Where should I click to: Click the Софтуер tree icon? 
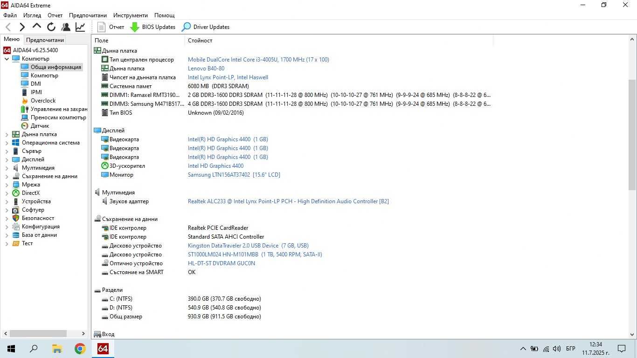16,210
